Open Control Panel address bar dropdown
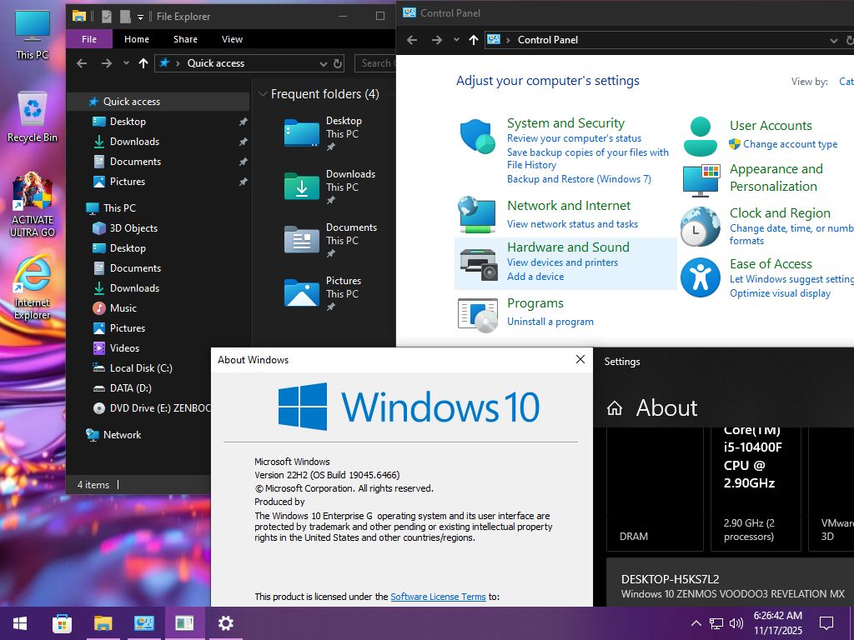This screenshot has height=640, width=854. [x=833, y=40]
